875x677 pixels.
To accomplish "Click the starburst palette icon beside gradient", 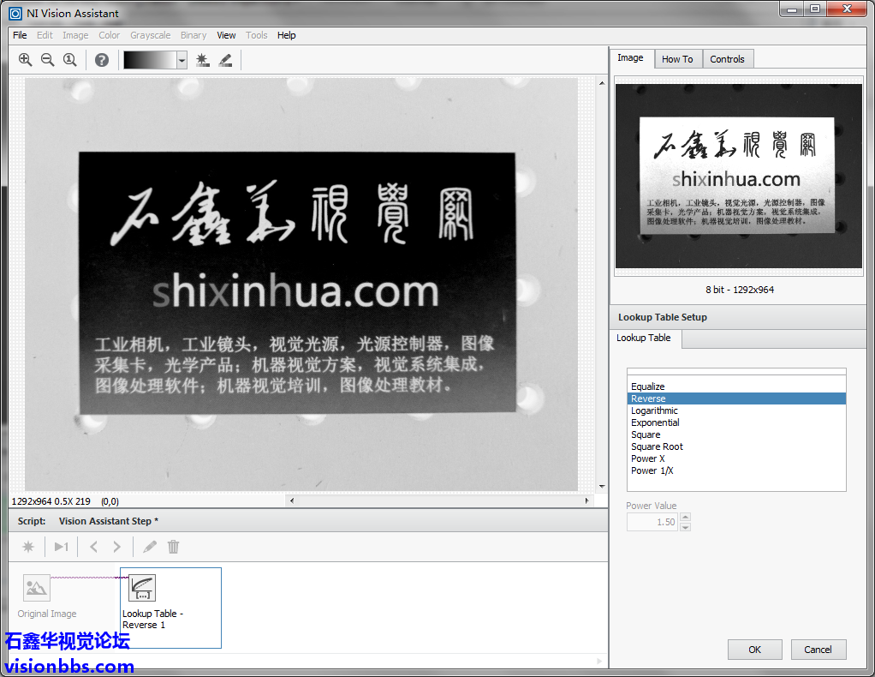I will coord(202,60).
